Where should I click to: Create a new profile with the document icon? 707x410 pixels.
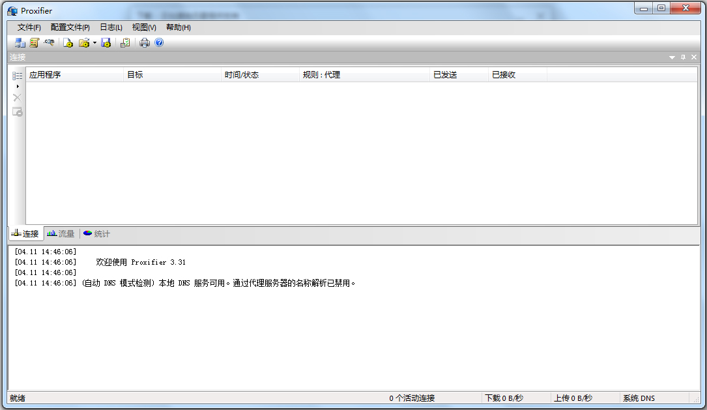(68, 42)
